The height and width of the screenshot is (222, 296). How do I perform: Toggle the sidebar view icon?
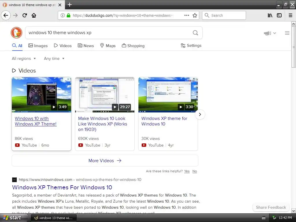pyautogui.click(x=279, y=15)
